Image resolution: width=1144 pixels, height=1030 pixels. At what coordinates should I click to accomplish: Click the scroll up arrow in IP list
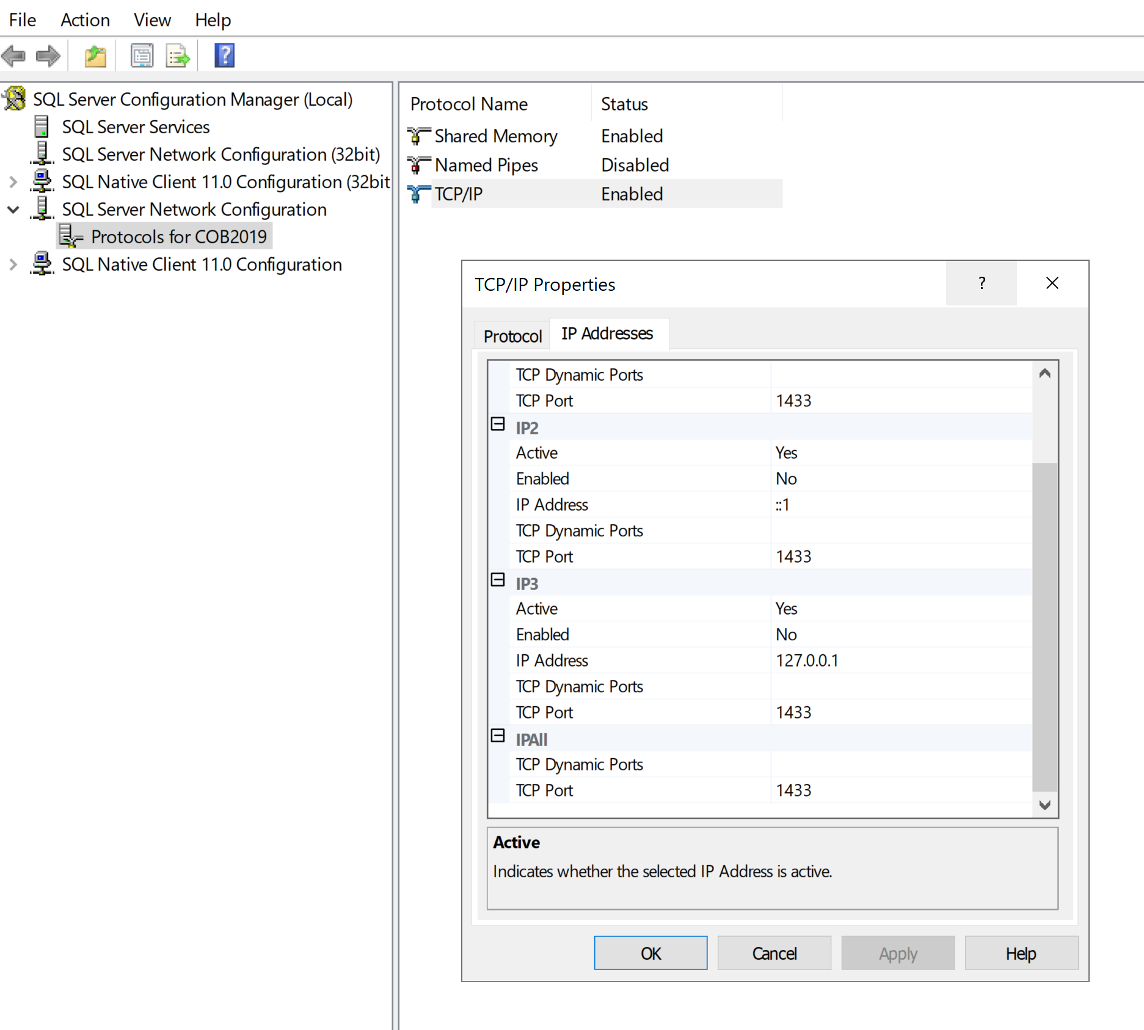point(1045,373)
